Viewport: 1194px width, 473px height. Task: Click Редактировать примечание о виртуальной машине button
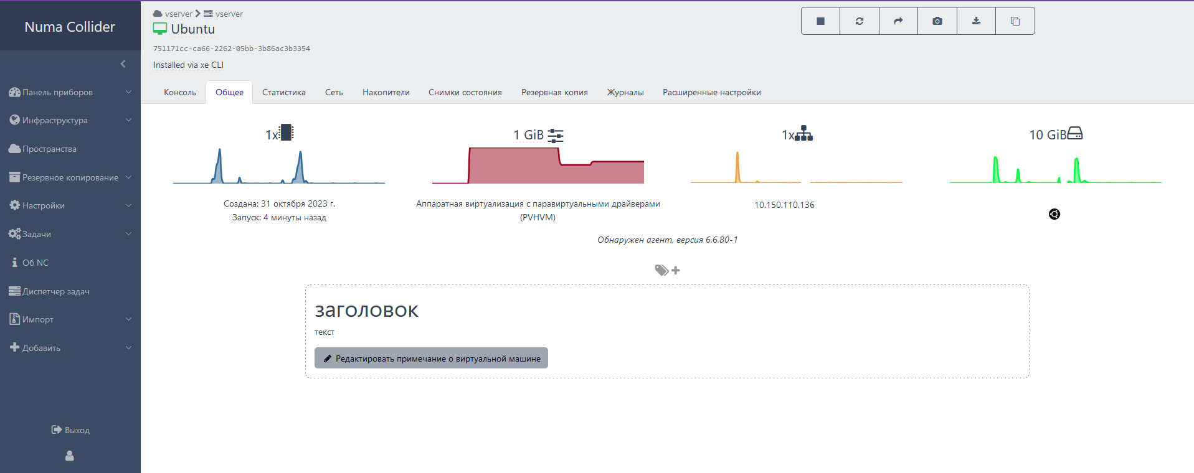point(431,358)
